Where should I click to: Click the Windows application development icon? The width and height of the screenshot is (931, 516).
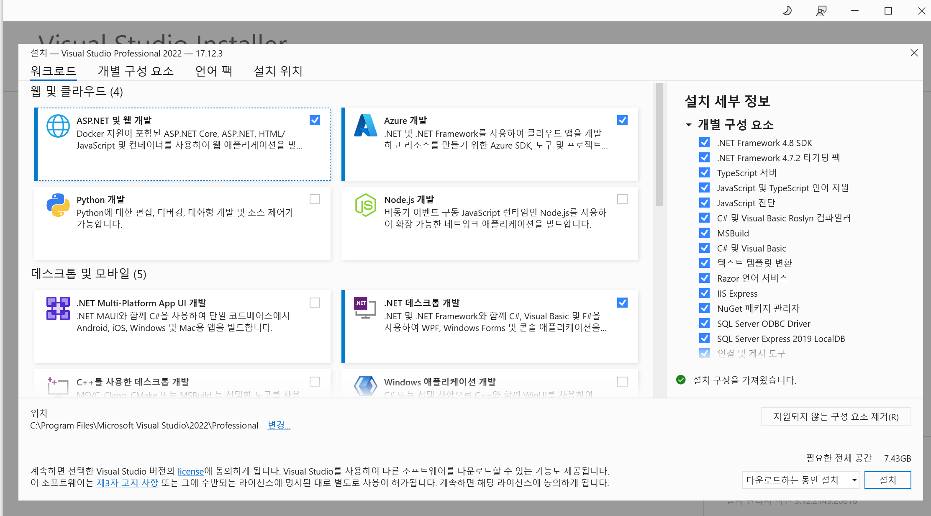pyautogui.click(x=366, y=386)
